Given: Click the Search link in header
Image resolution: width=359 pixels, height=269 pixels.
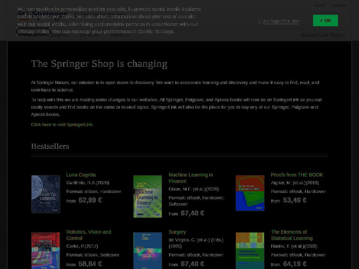Looking at the screenshot, I should [319, 5].
